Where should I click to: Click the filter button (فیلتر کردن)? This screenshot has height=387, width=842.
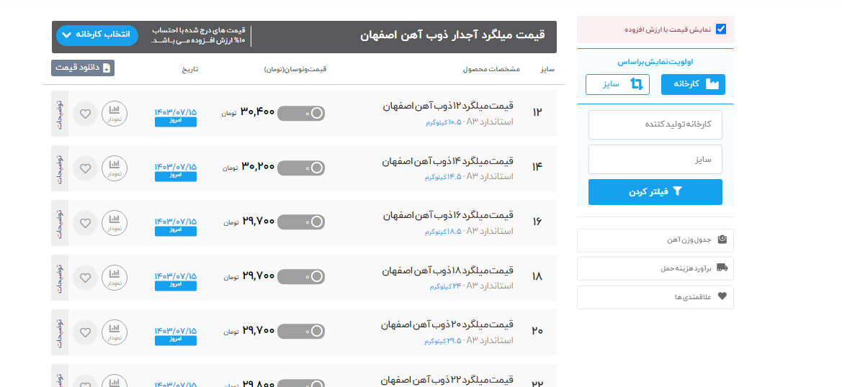click(x=655, y=192)
